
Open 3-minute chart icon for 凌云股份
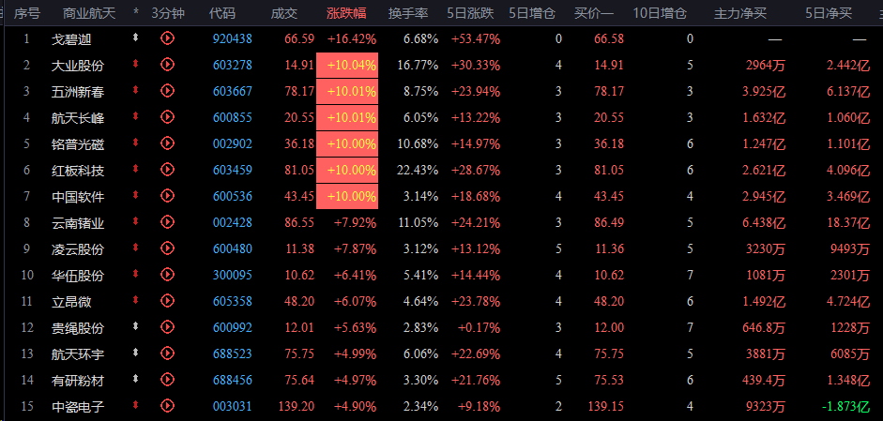[x=167, y=248]
